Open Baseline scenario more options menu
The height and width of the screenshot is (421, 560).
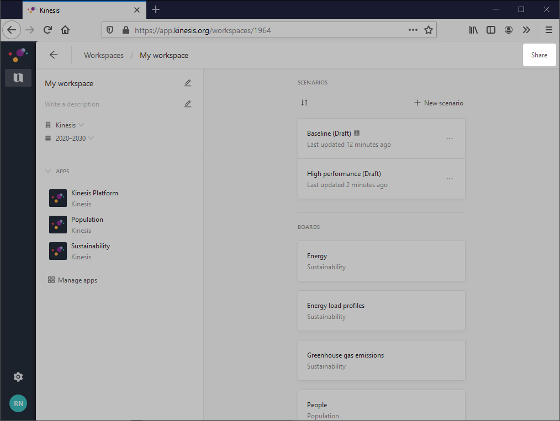pos(450,138)
